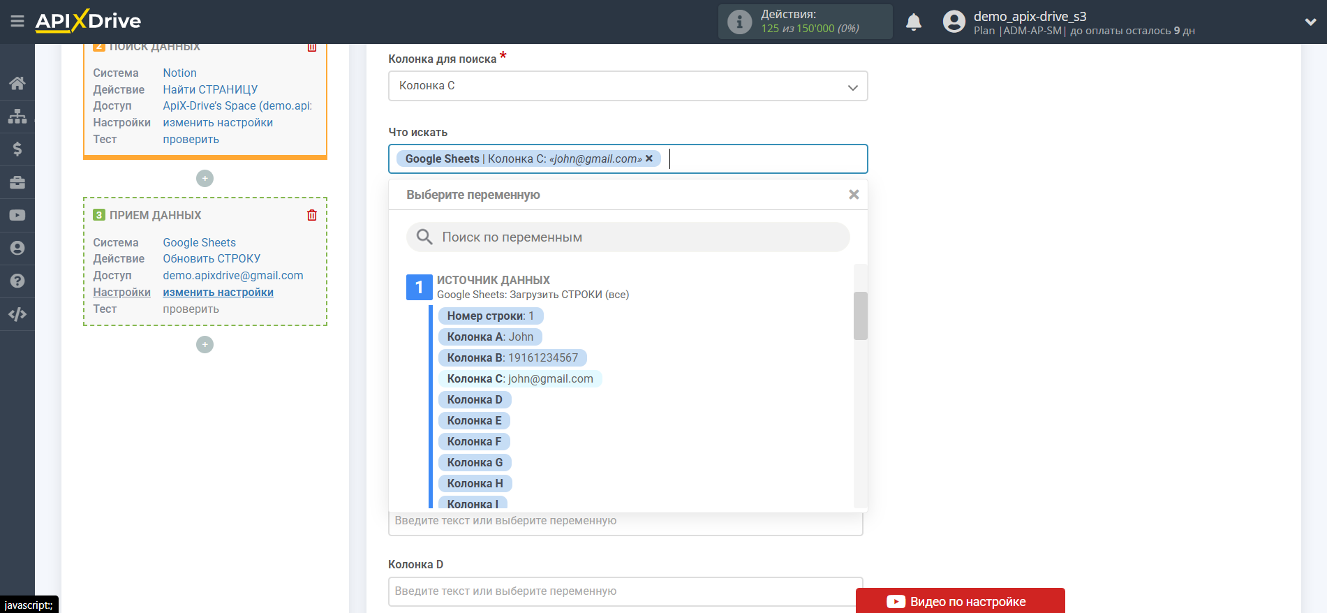Screen dimensions: 1327x613
Task: Click the Колонка D input field
Action: point(625,591)
